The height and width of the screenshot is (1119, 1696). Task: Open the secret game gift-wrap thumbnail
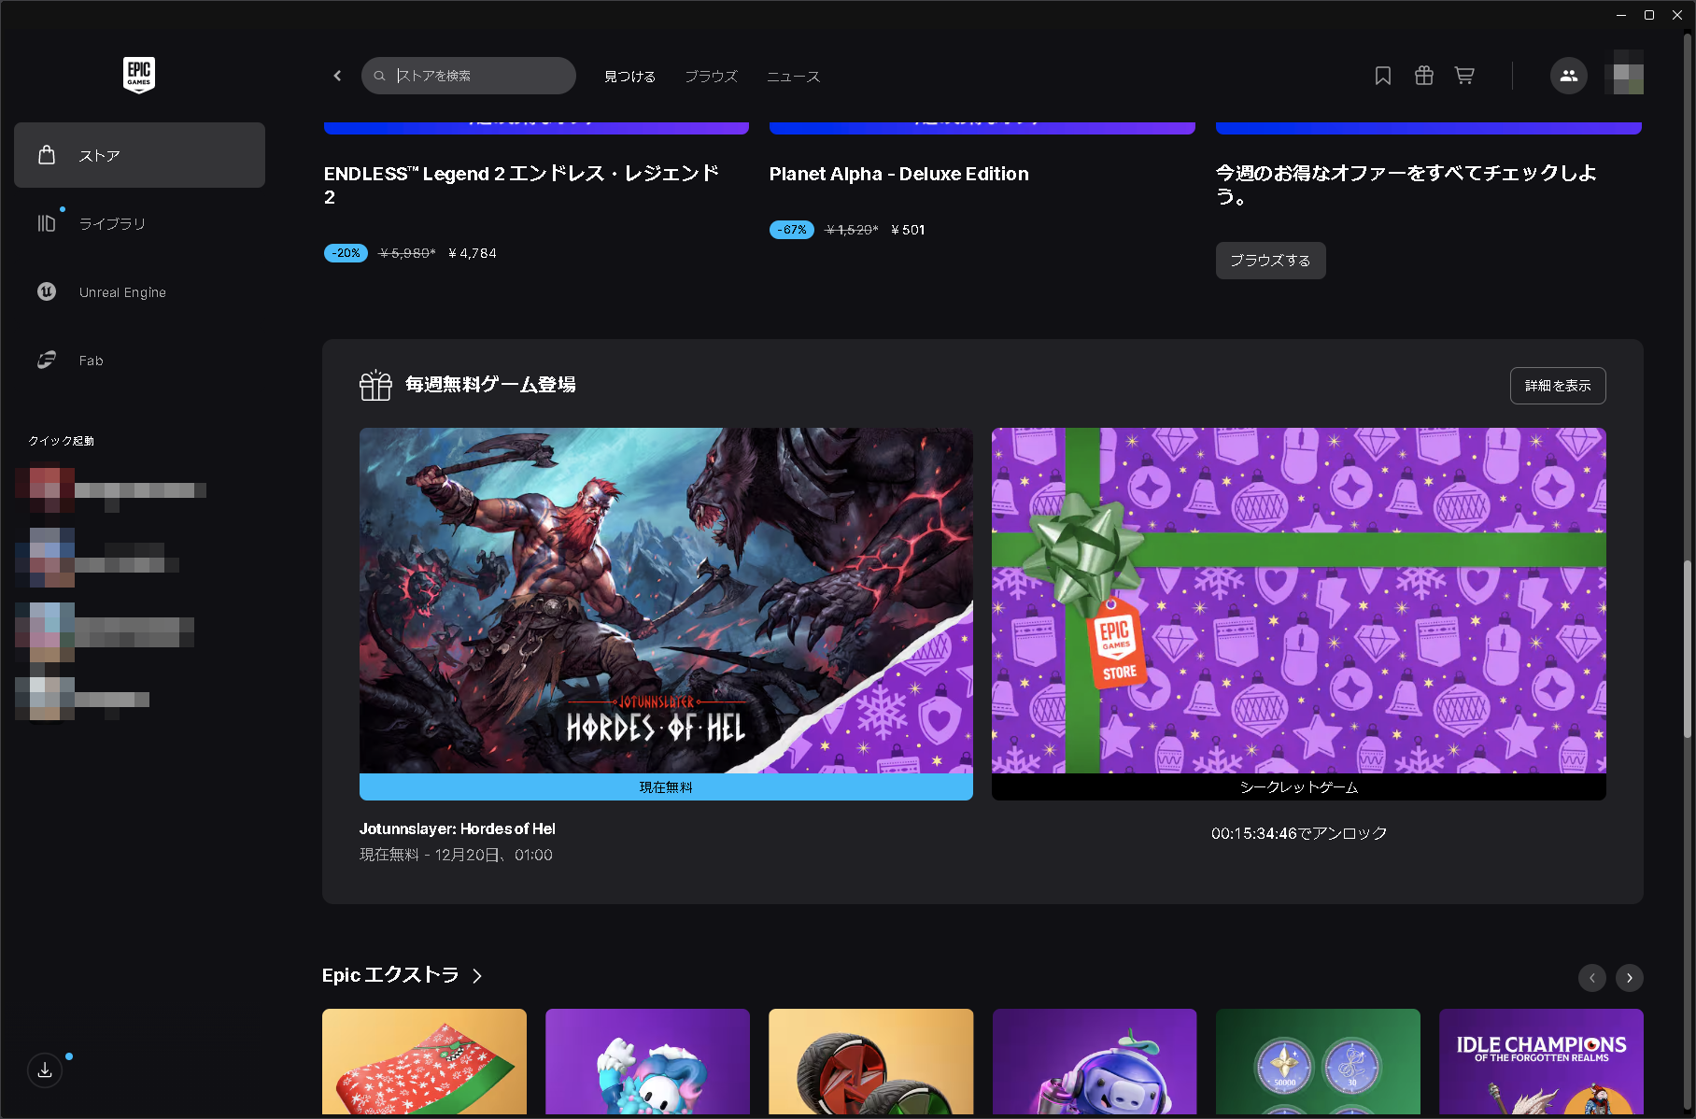pos(1299,601)
